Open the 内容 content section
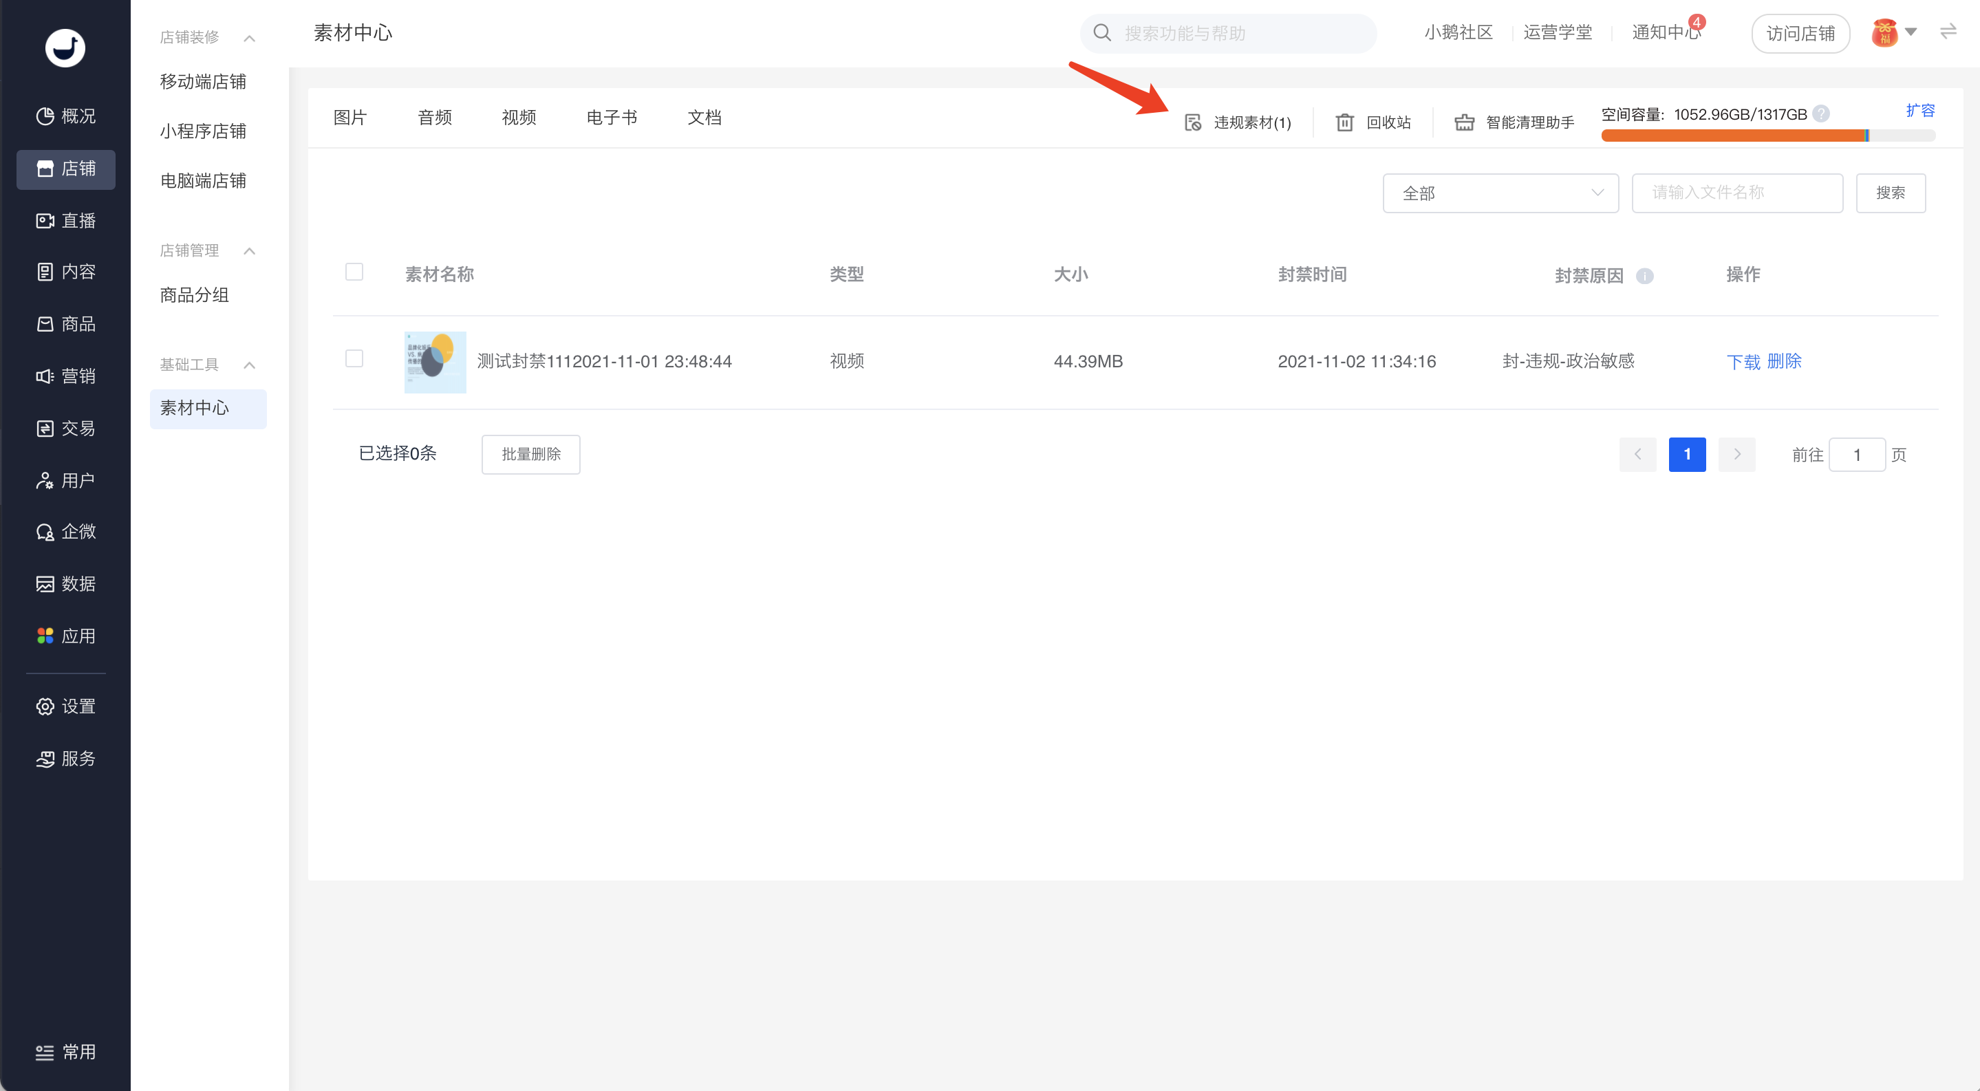 point(66,272)
